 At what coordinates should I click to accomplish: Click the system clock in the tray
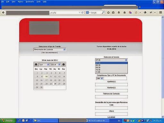[x=157, y=121]
